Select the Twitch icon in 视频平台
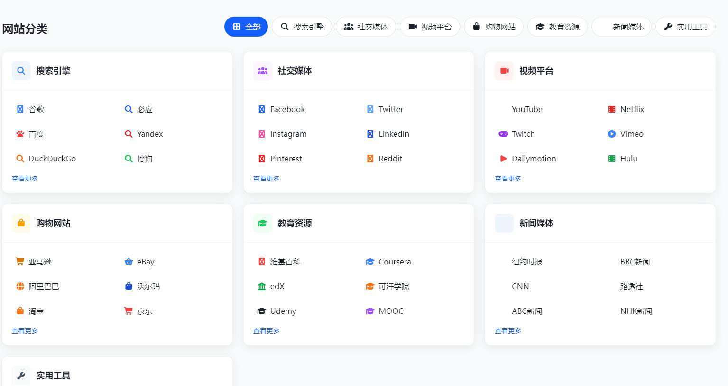The width and height of the screenshot is (728, 386). 504,134
